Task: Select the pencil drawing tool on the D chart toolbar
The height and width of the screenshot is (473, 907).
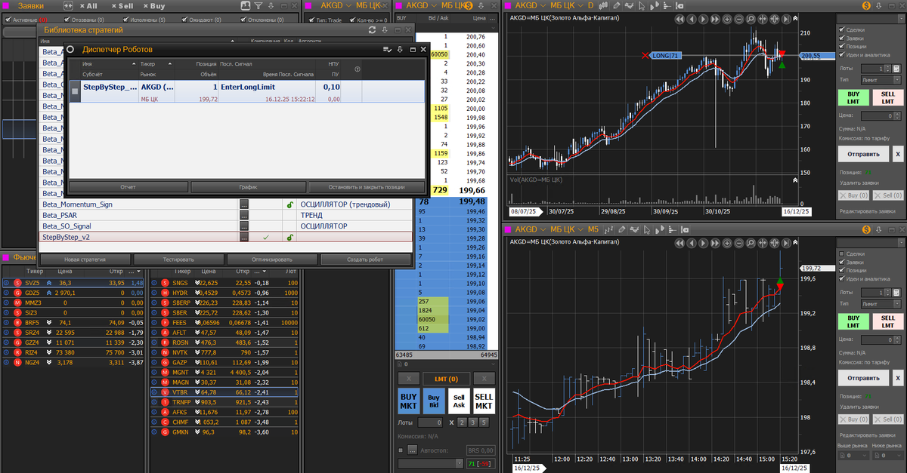Action: (617, 6)
